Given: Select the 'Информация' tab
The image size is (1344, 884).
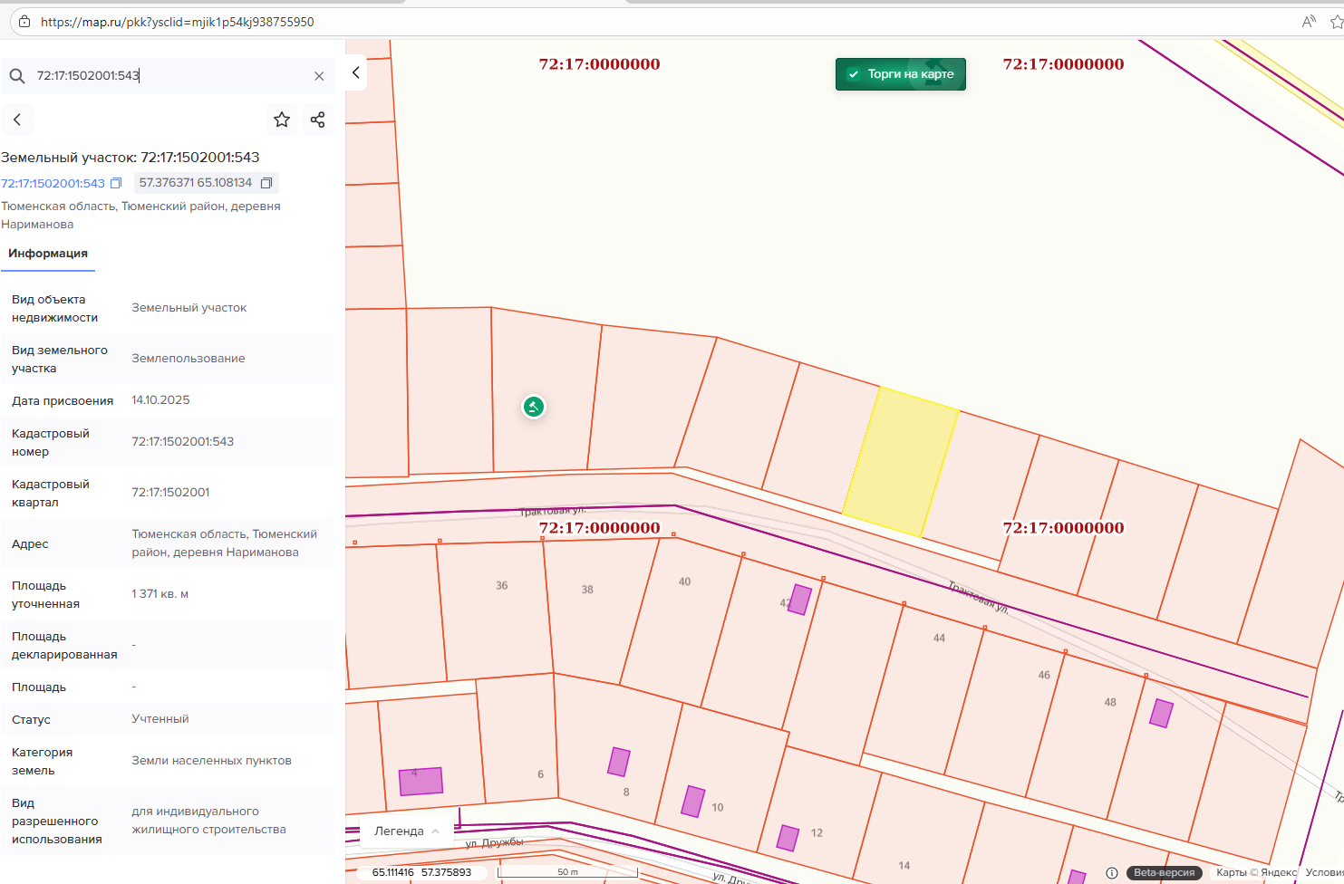Looking at the screenshot, I should click(48, 254).
